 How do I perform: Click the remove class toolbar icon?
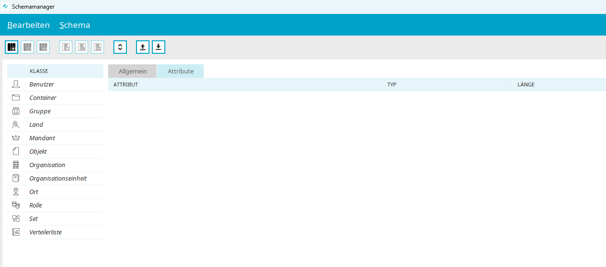pos(43,47)
